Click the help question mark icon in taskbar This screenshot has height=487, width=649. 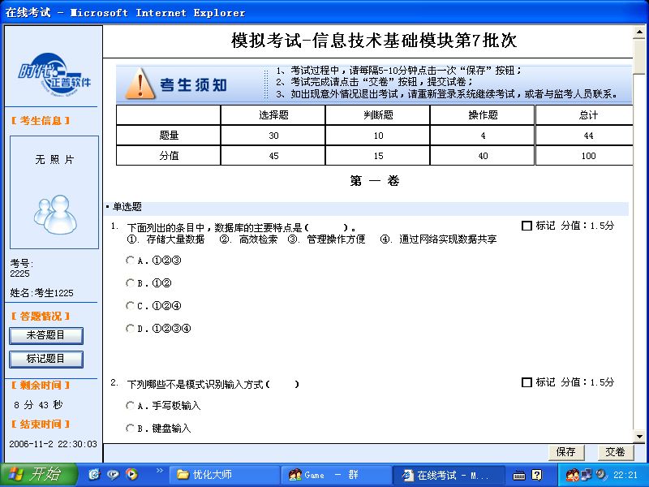(x=537, y=475)
